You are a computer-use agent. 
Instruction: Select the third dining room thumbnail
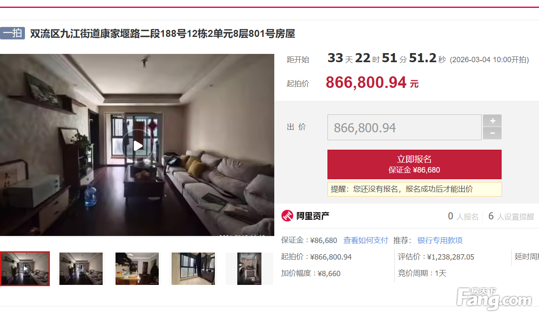tap(137, 269)
